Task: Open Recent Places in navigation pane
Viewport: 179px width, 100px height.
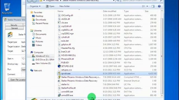Action: (42, 23)
